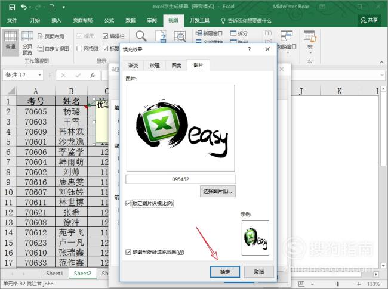The width and height of the screenshot is (388, 289).
Task: Switch to the 插入 Insert ribbon tab
Action: tap(56, 20)
